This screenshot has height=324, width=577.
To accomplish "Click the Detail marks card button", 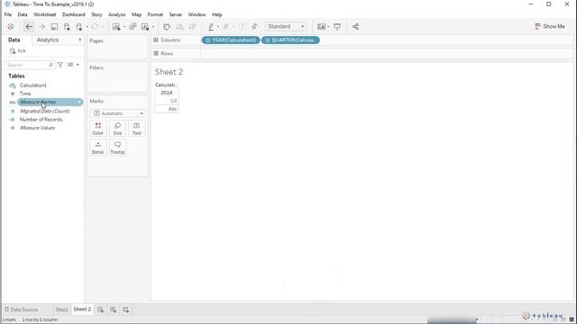I will pos(98,148).
